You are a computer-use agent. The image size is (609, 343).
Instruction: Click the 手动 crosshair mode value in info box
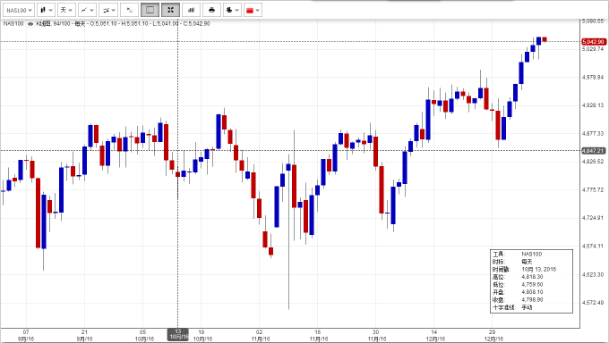527,307
